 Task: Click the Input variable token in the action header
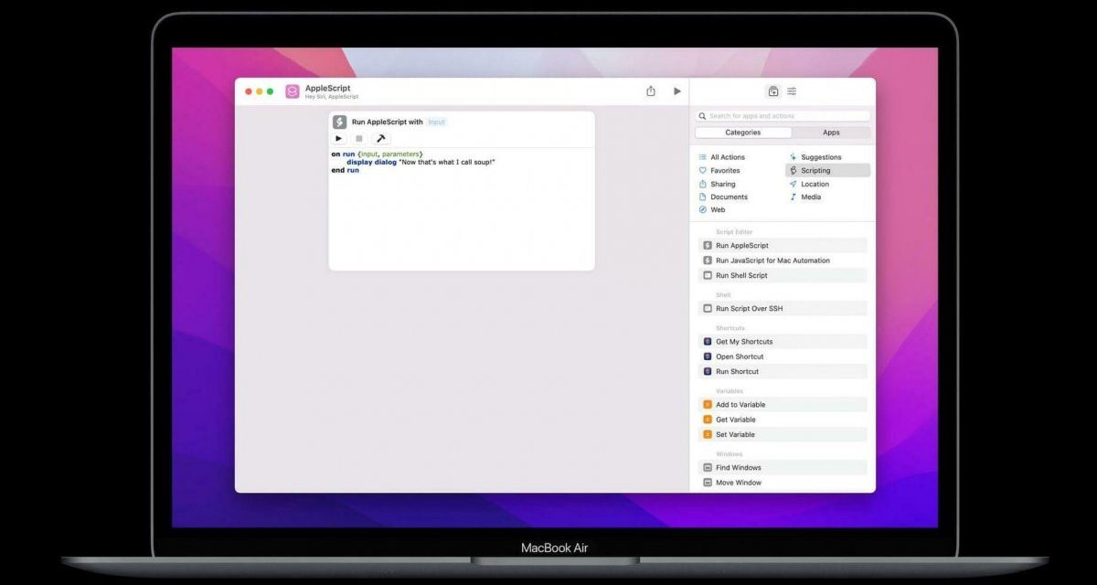coord(436,121)
